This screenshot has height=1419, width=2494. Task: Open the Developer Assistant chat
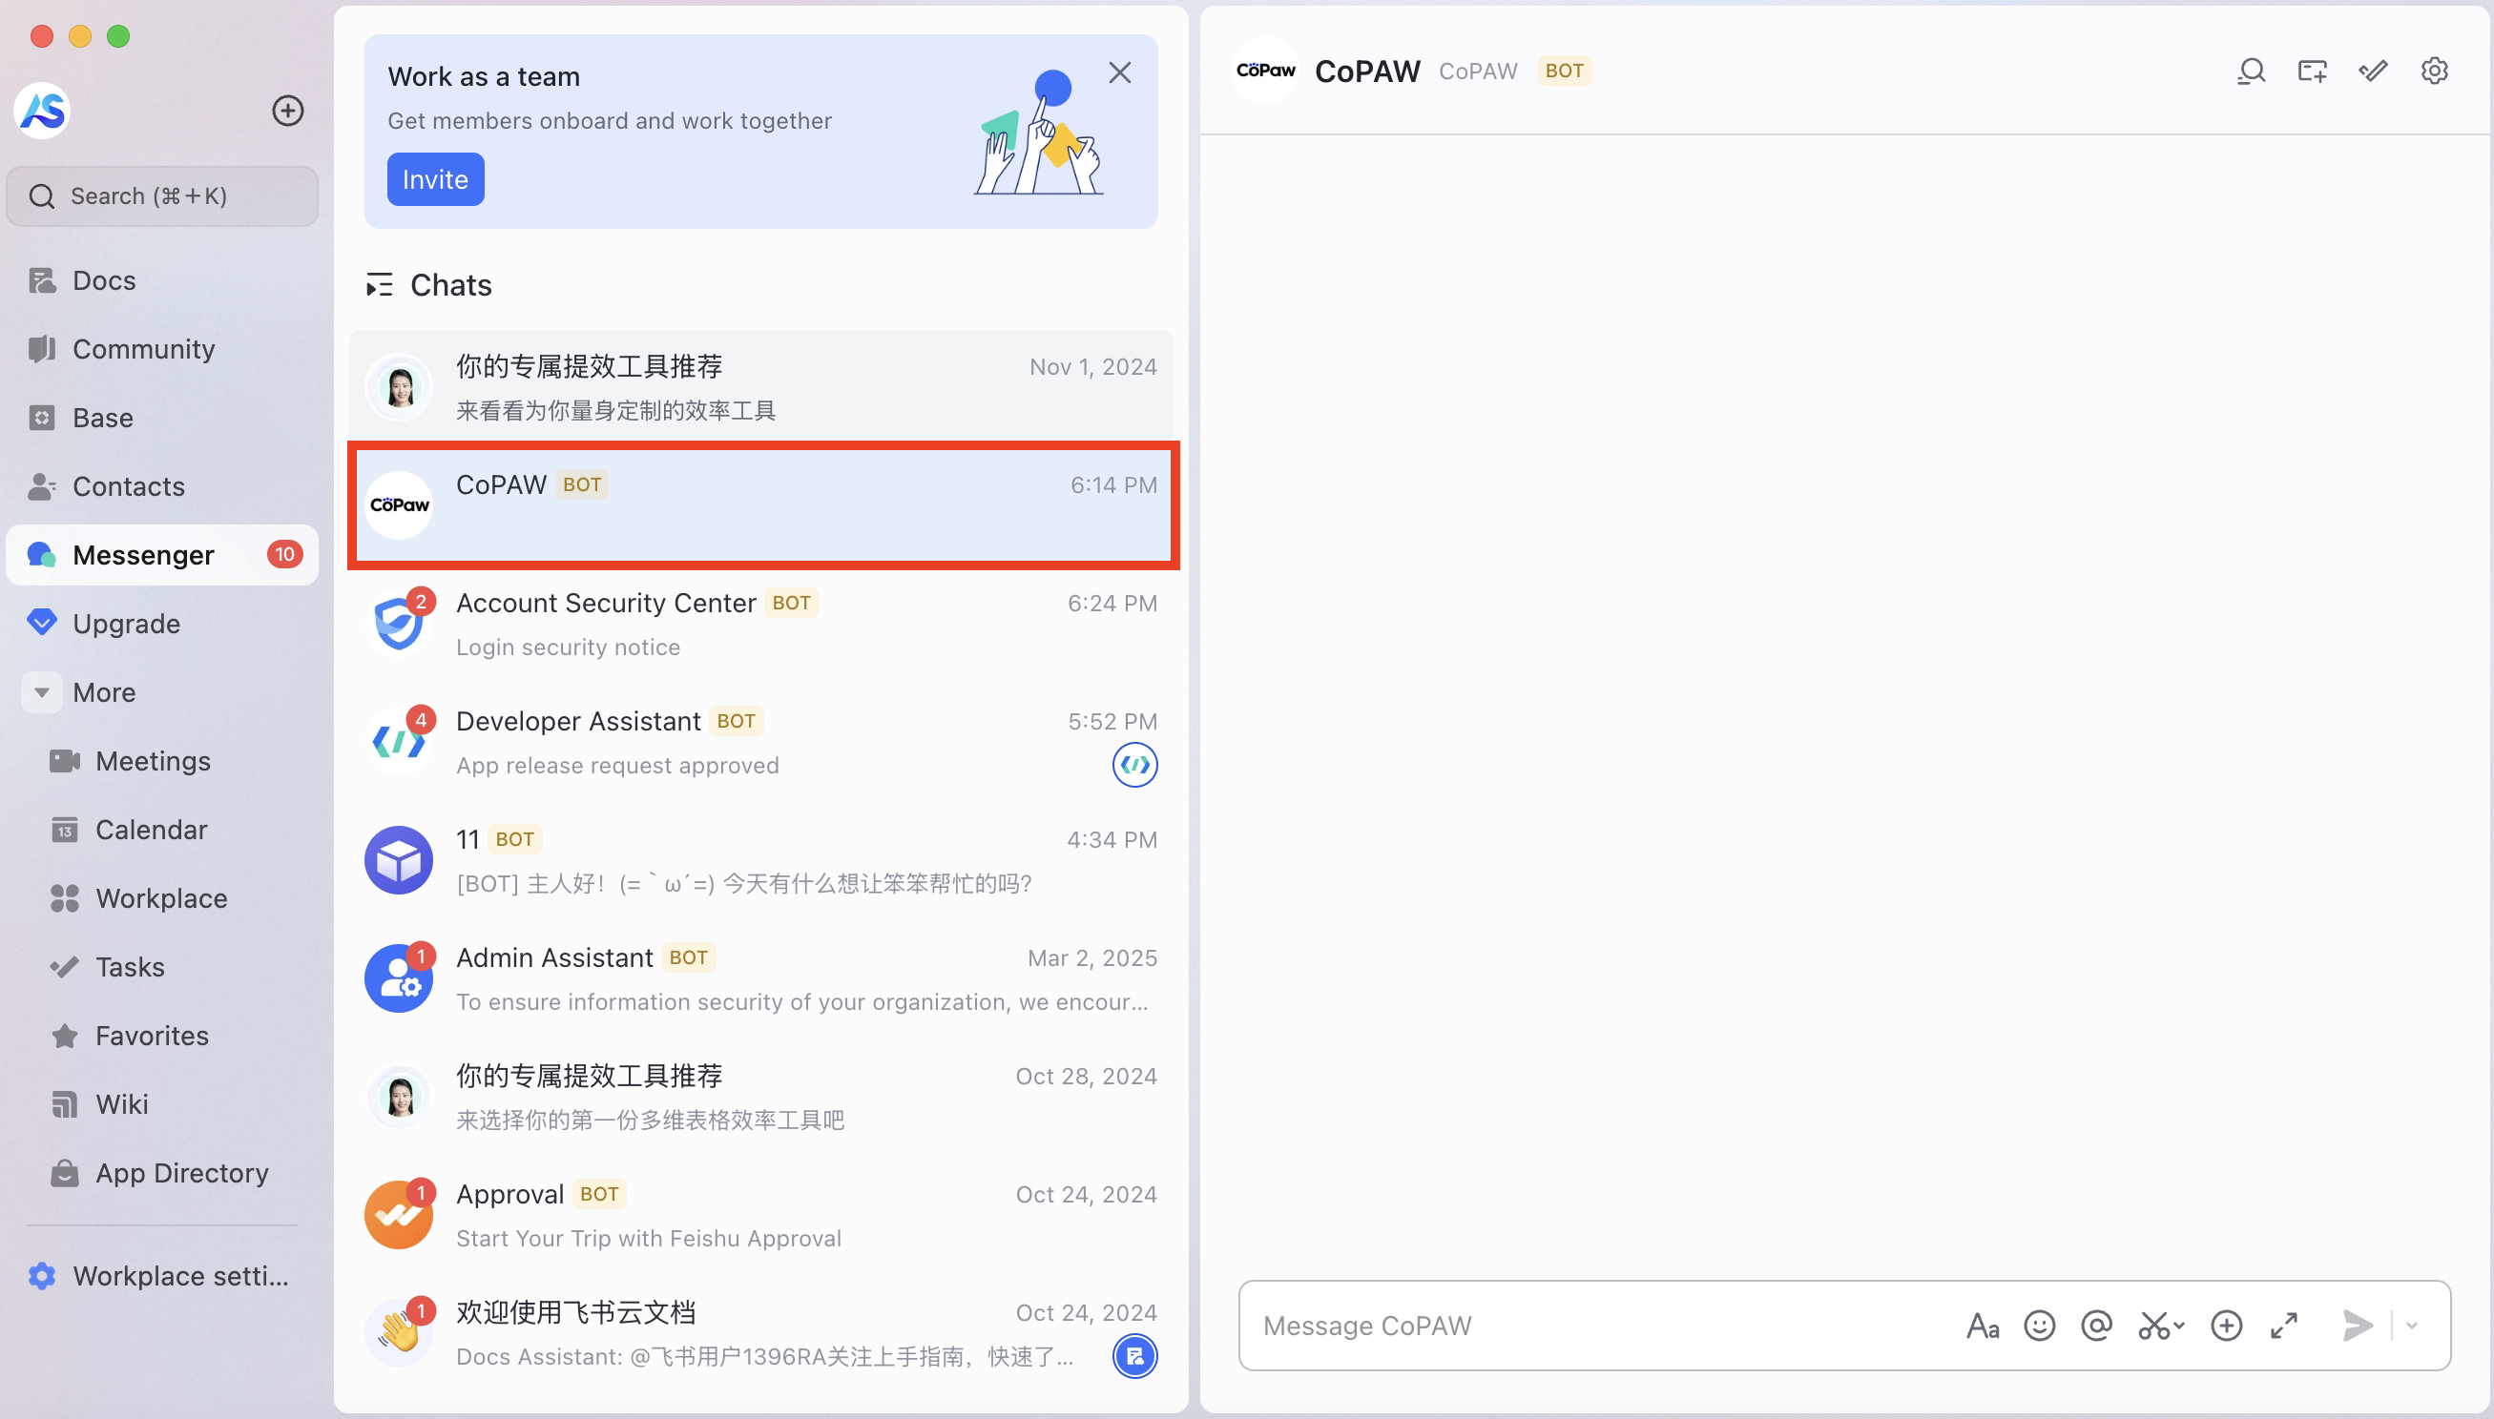[x=760, y=743]
